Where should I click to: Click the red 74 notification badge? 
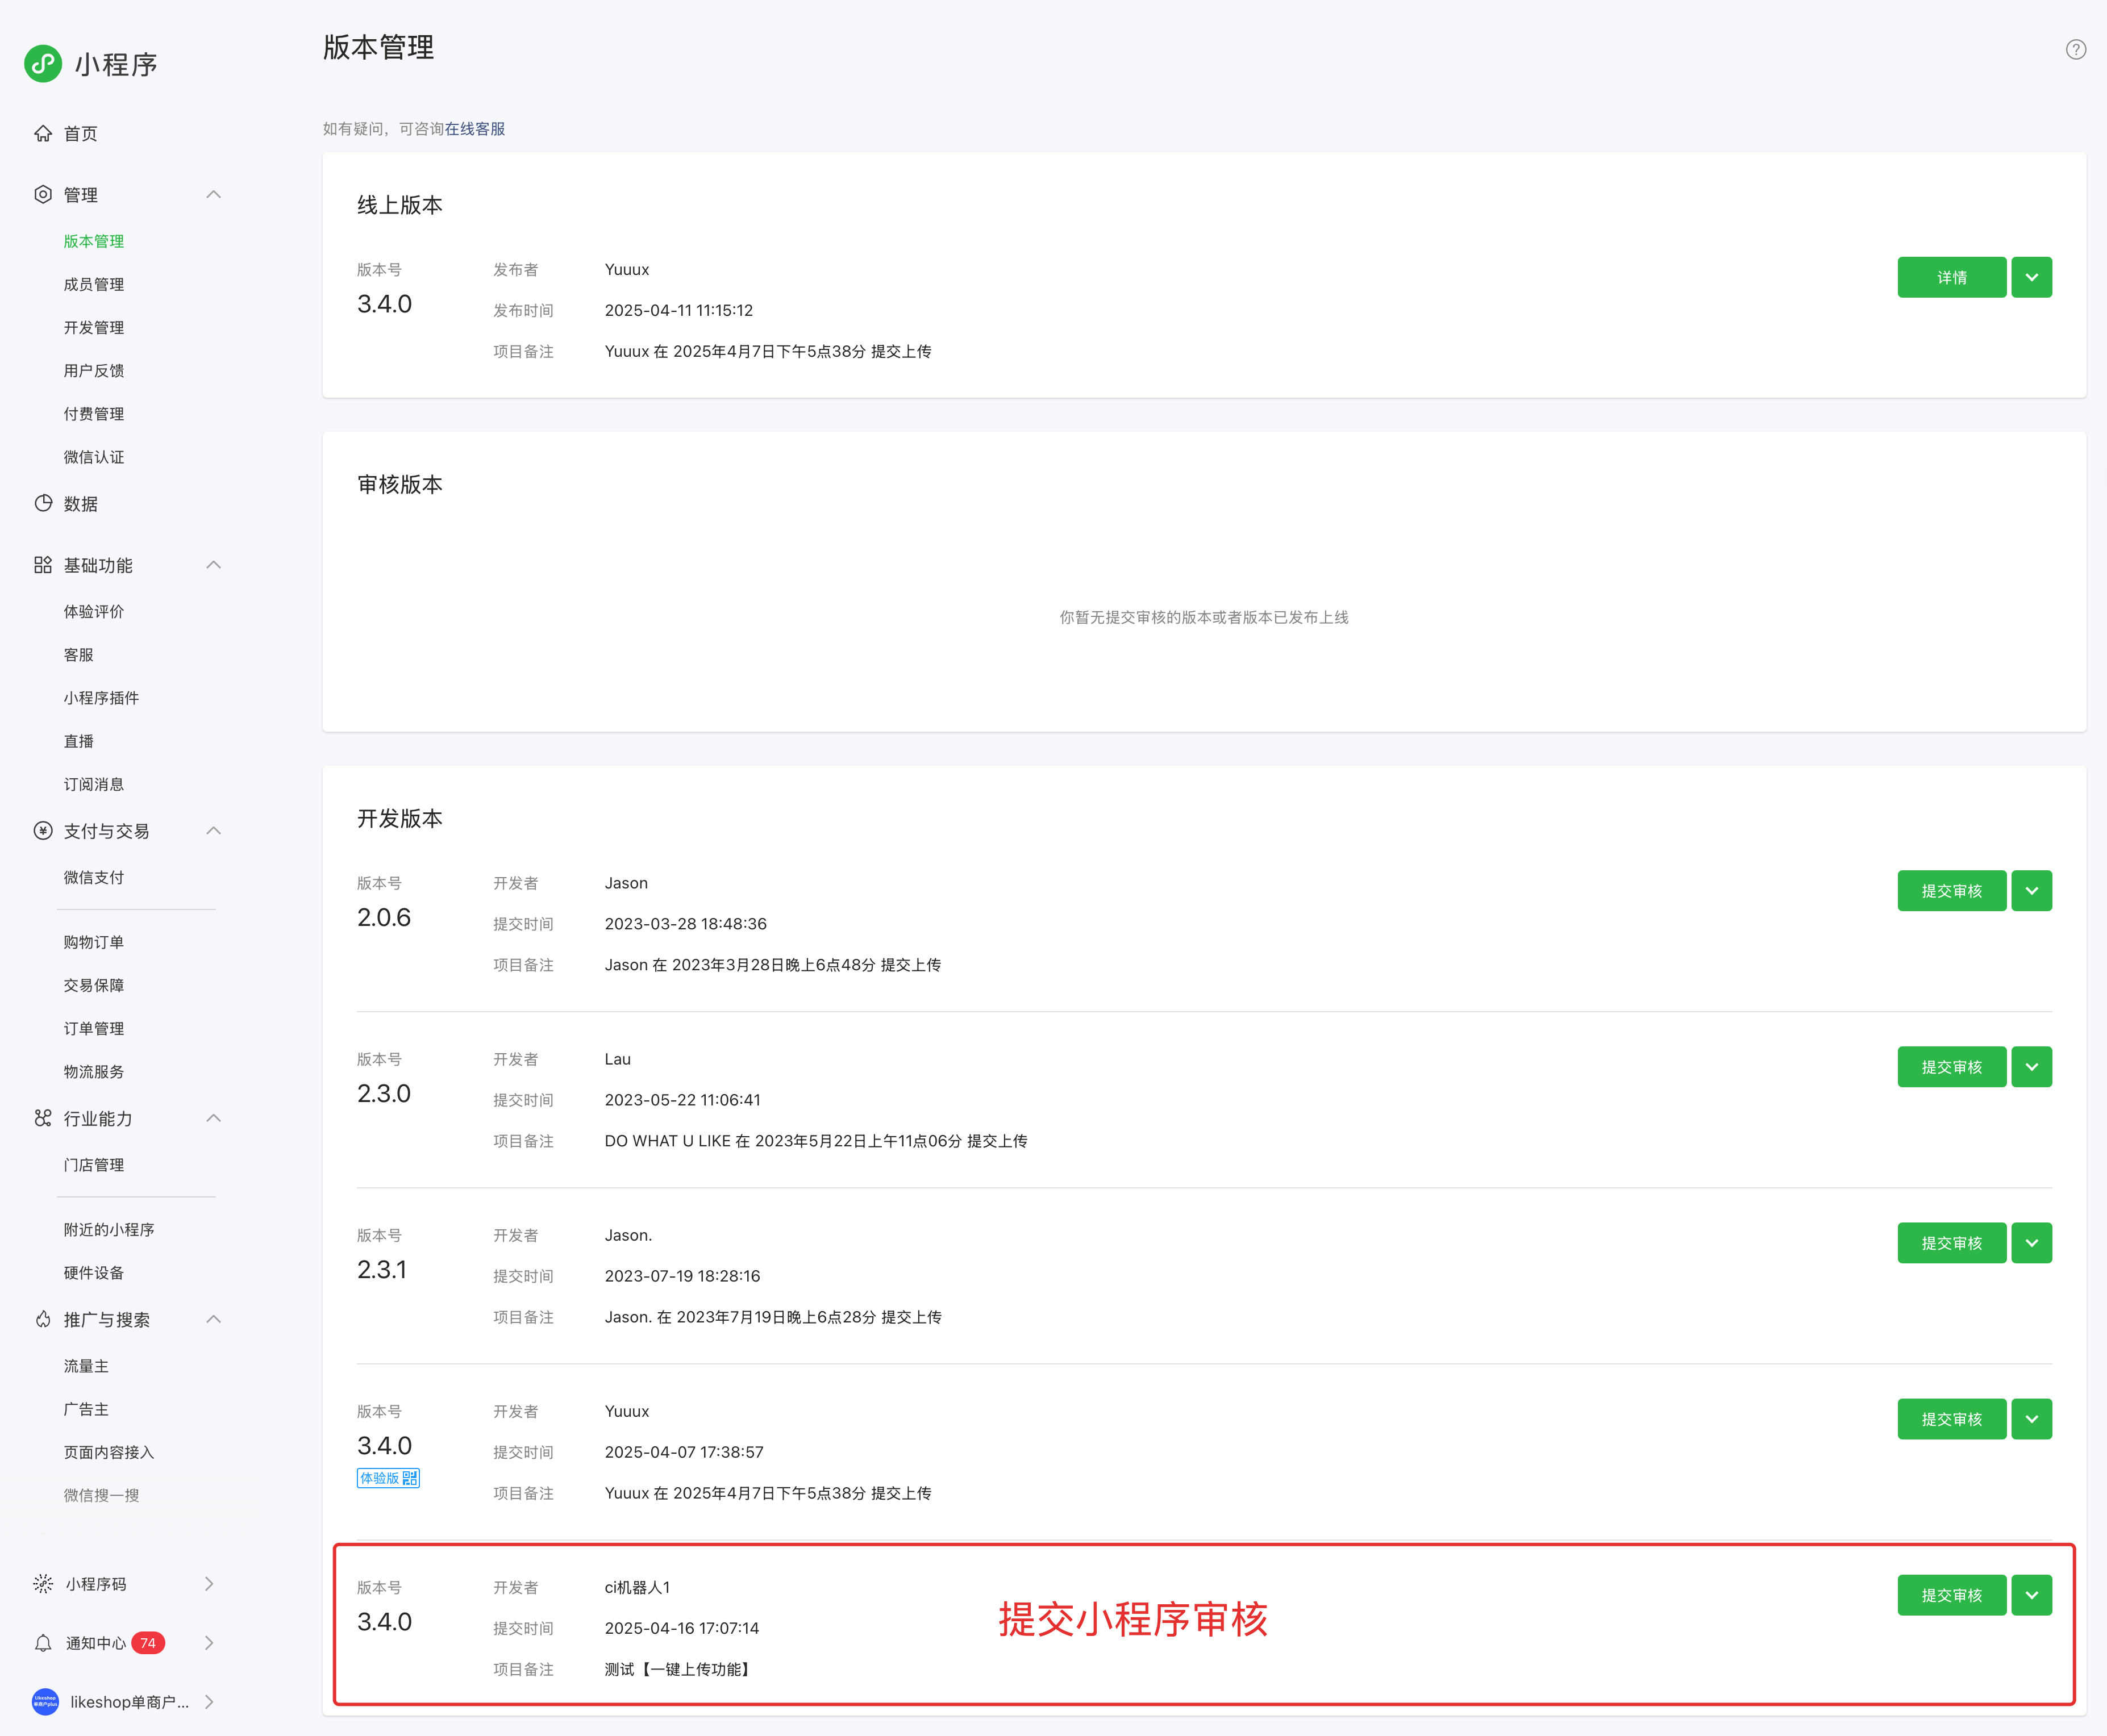(x=148, y=1643)
